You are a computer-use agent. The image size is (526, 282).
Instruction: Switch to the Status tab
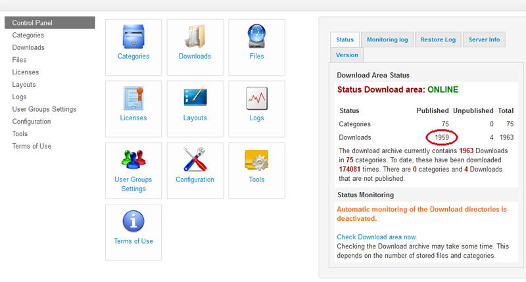[x=345, y=39]
